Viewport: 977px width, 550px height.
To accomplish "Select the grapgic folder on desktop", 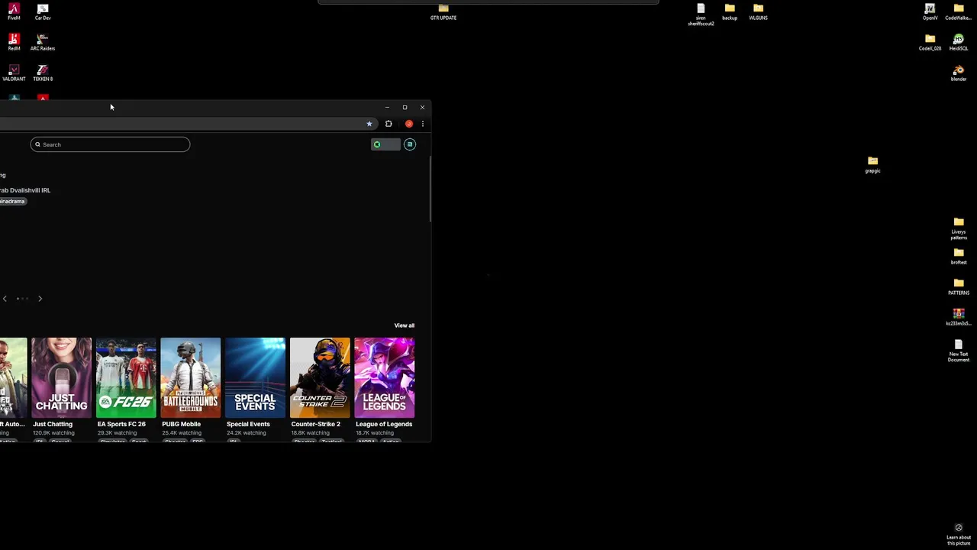I will [872, 164].
